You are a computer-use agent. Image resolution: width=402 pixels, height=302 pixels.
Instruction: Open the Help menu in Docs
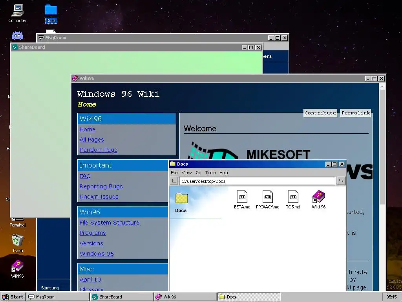click(223, 173)
